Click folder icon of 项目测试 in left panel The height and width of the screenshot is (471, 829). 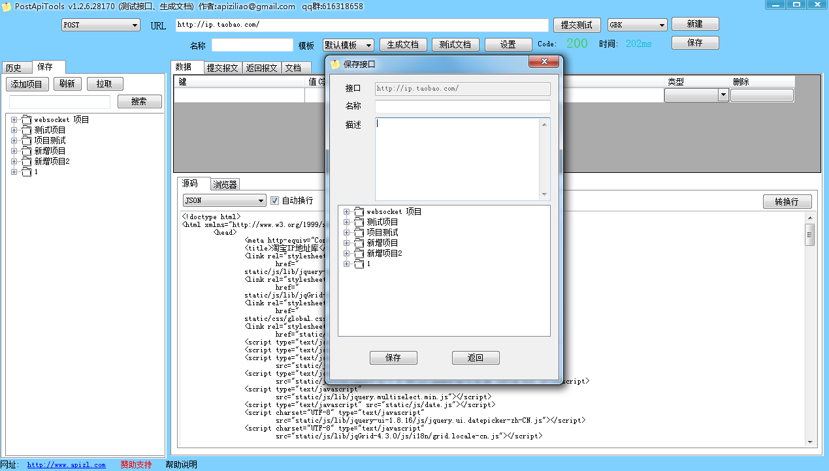tap(26, 140)
